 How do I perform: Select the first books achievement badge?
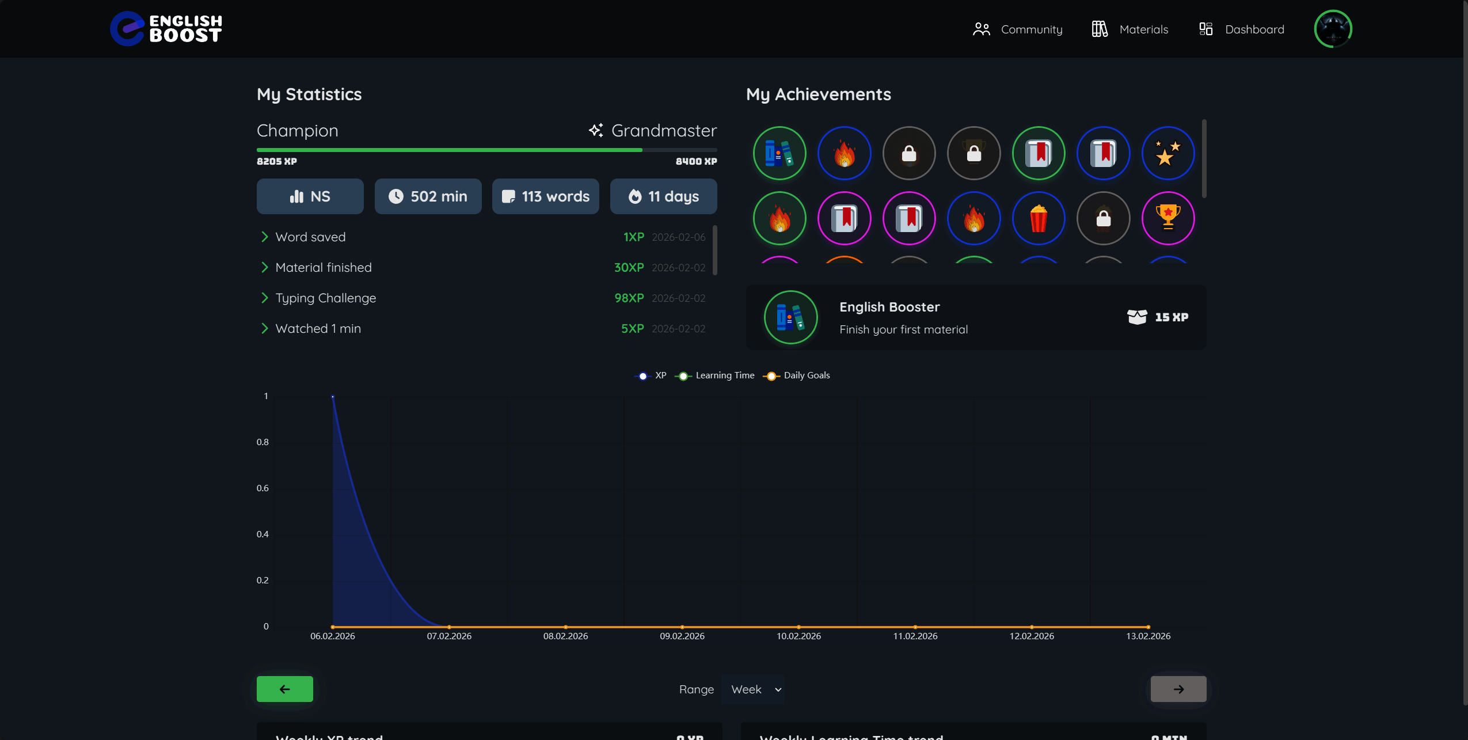(779, 153)
